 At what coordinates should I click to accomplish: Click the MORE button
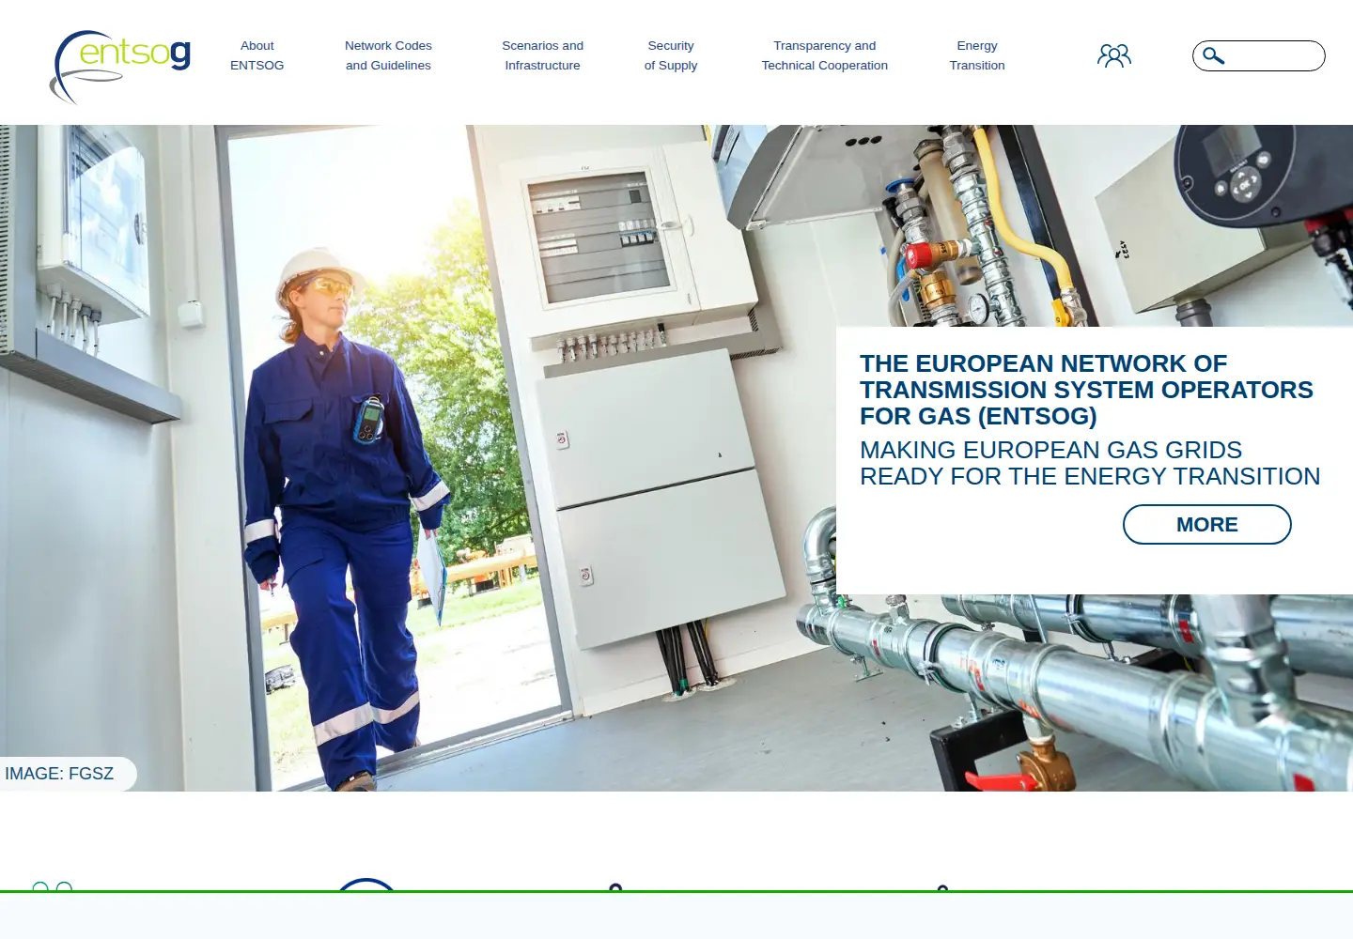tap(1207, 524)
